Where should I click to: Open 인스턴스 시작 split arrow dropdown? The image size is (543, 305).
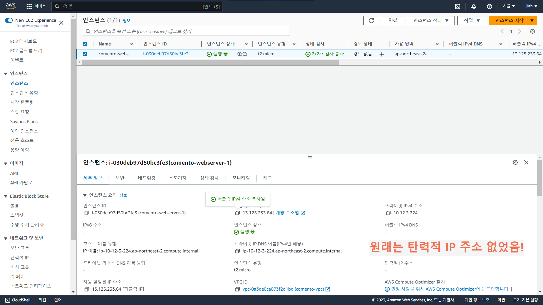pyautogui.click(x=532, y=20)
